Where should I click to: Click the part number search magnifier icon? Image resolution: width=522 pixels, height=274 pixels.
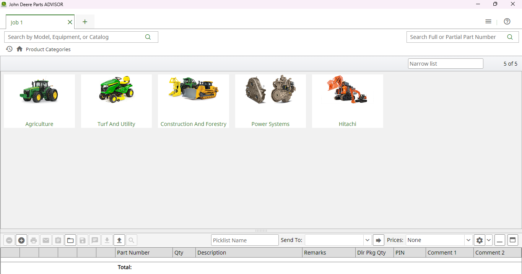pos(510,37)
